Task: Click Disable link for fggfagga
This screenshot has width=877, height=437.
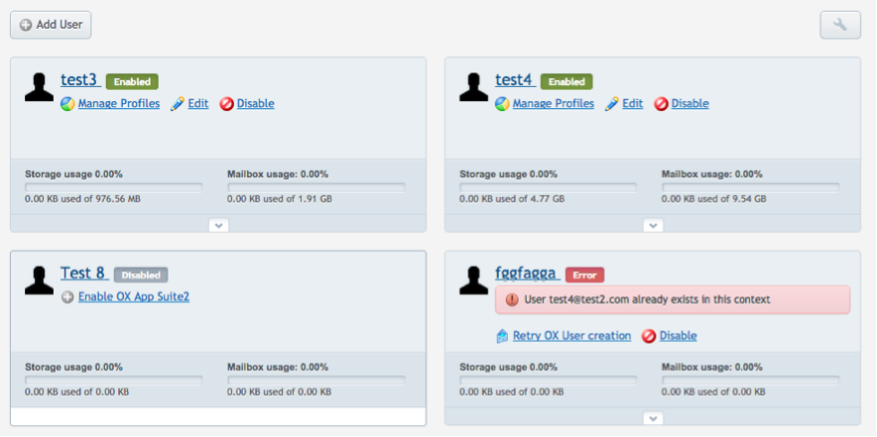Action: (x=679, y=336)
